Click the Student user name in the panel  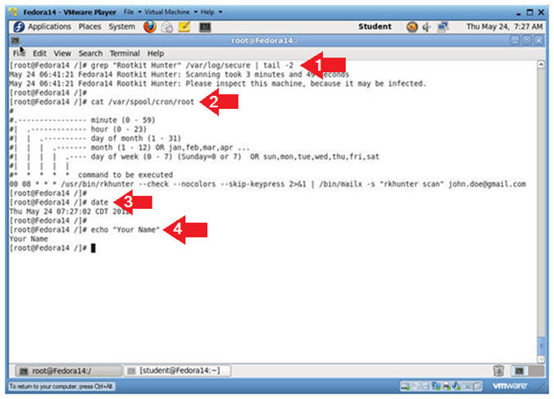click(x=375, y=27)
